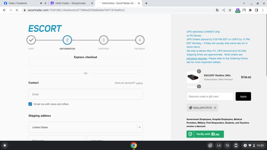The image size is (267, 150).
Task: Open the status tray showing 14:35
Action: pyautogui.click(x=254, y=145)
